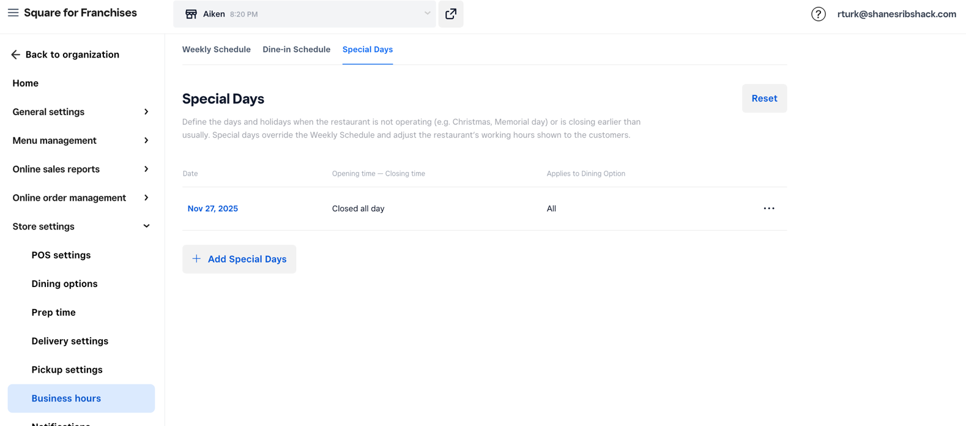Click the Back to organization arrow
This screenshot has width=966, height=426.
(x=15, y=54)
